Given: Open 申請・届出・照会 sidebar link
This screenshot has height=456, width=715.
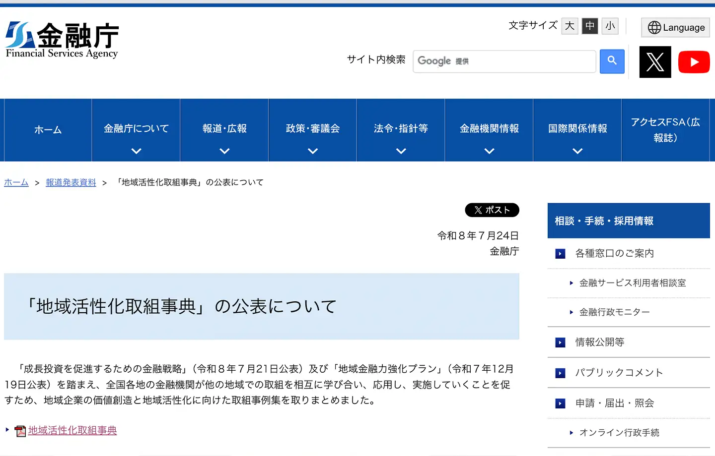Looking at the screenshot, I should (615, 403).
